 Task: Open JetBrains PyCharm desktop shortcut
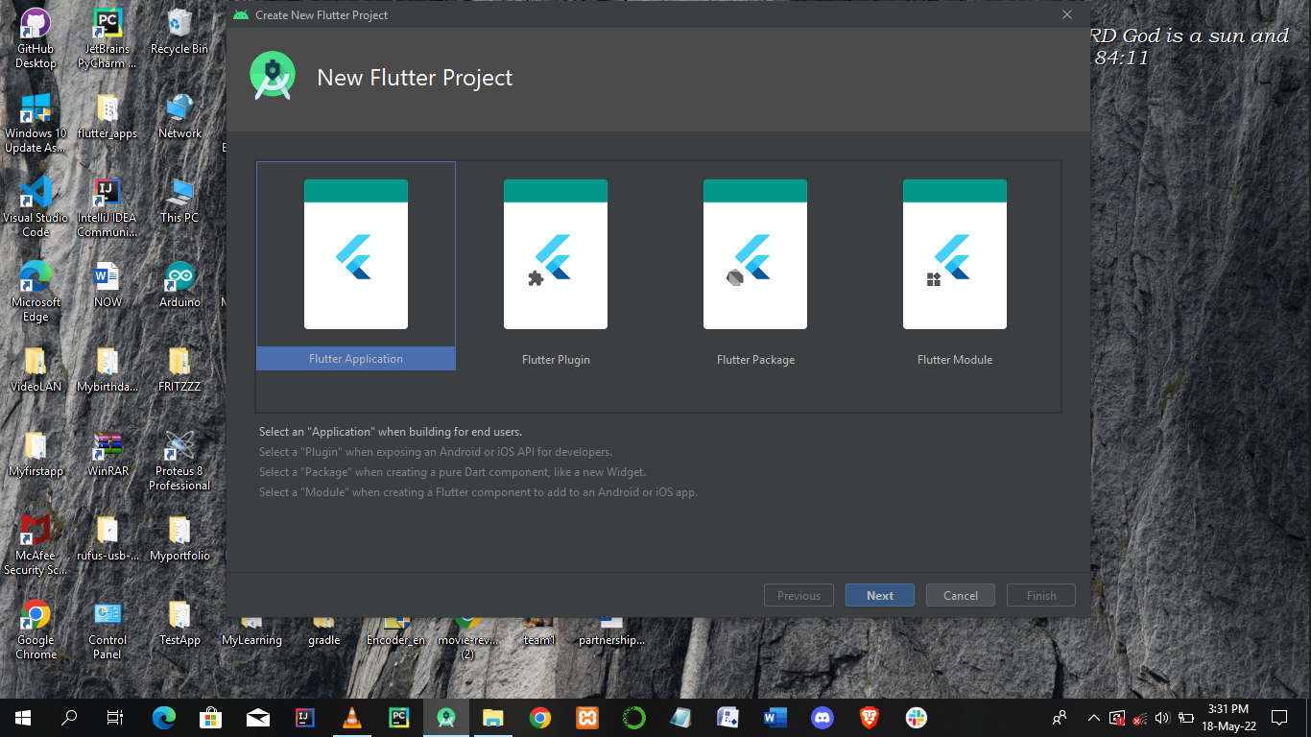107,39
